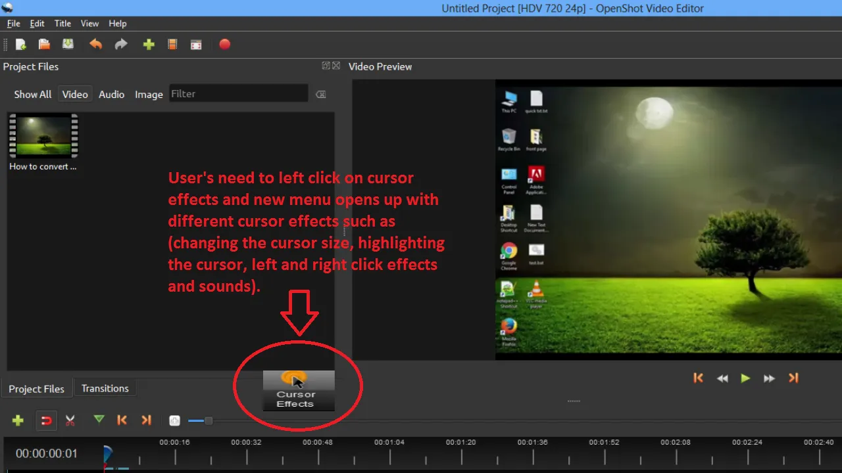Enable the razor scissors tool
Screen dimensions: 842x473
70,420
